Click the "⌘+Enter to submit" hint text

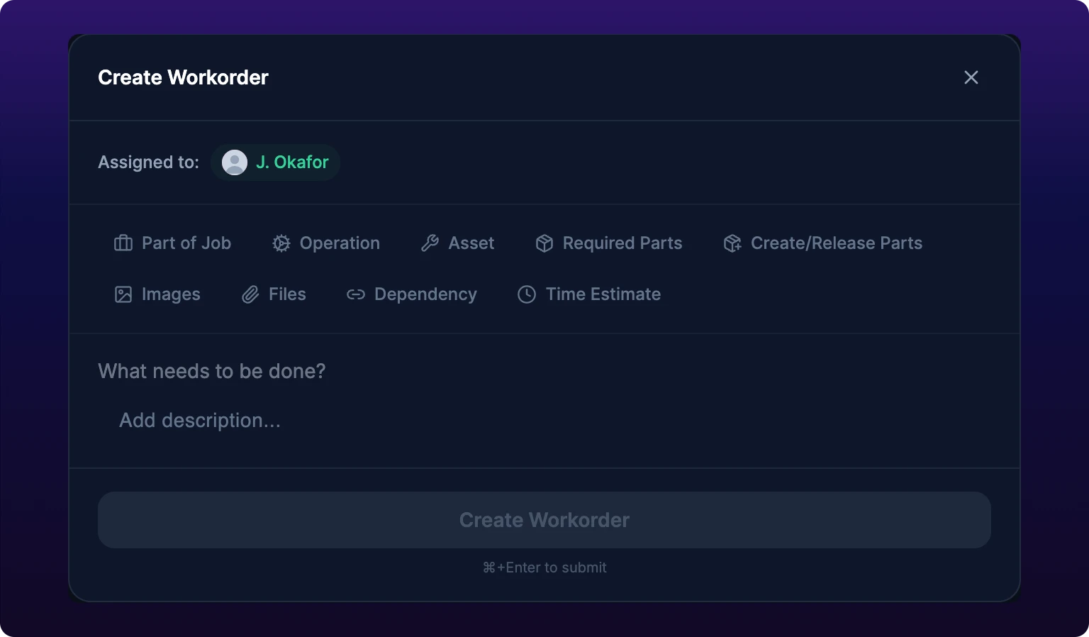click(x=544, y=567)
